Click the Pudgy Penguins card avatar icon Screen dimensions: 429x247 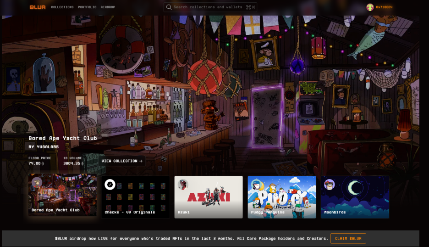256,185
